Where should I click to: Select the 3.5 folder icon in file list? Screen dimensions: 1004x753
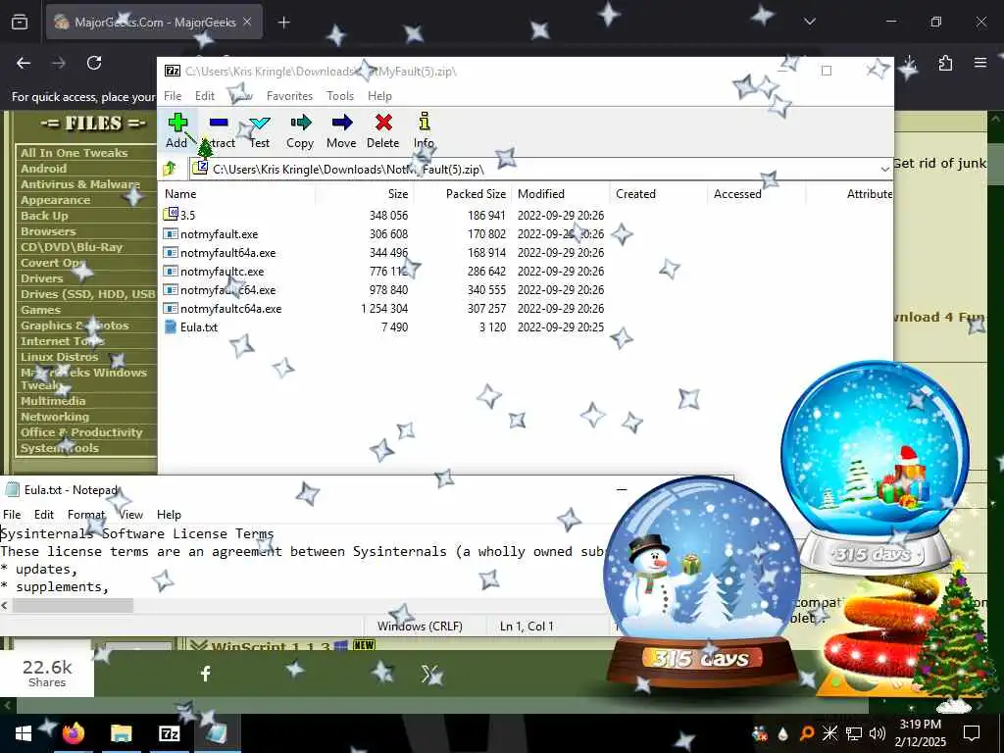coord(171,215)
